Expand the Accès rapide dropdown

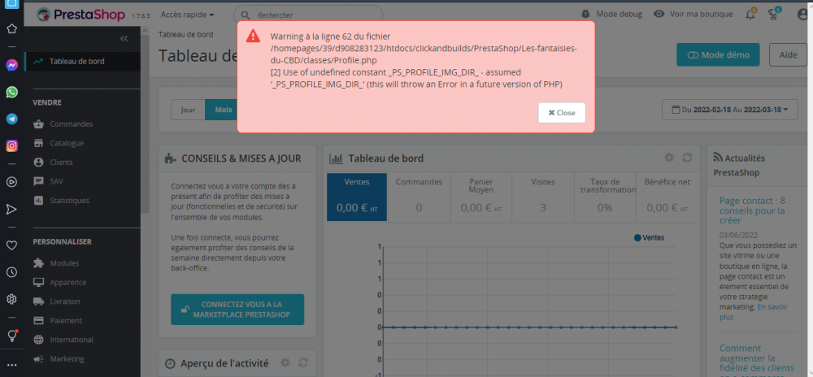[x=187, y=15]
